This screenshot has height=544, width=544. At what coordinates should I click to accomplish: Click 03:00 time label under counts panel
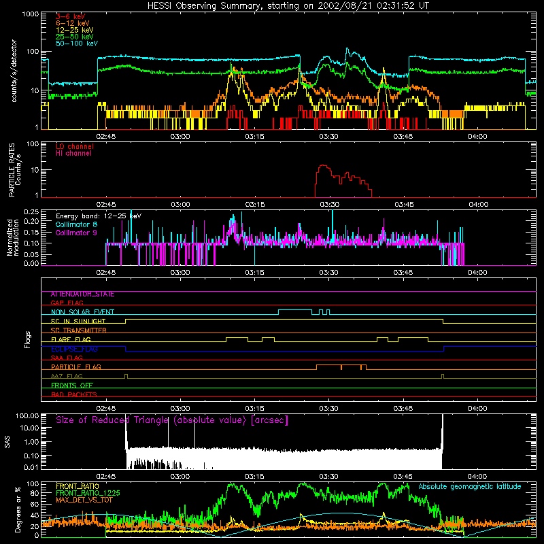180,137
